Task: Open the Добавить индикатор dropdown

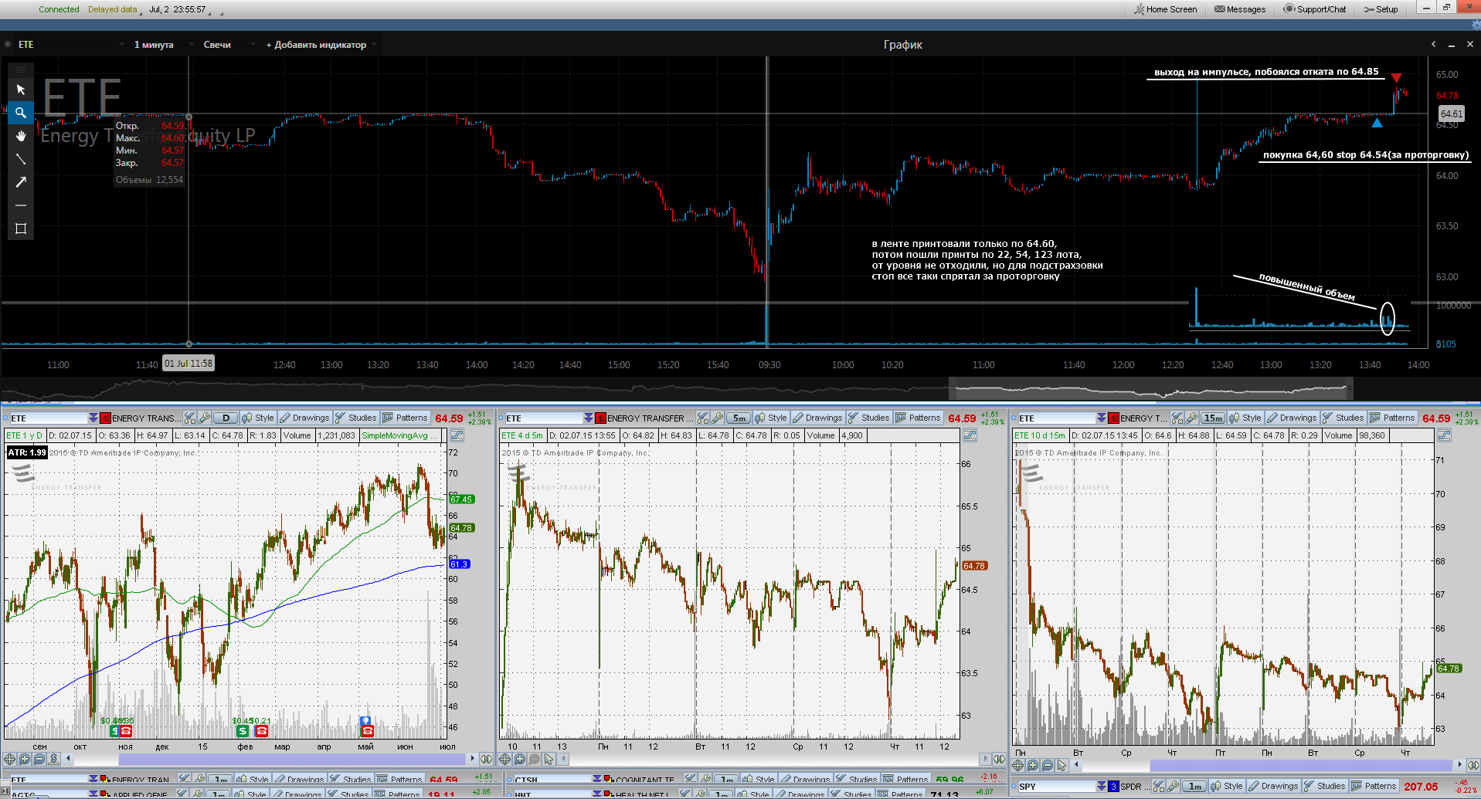Action: click(320, 45)
